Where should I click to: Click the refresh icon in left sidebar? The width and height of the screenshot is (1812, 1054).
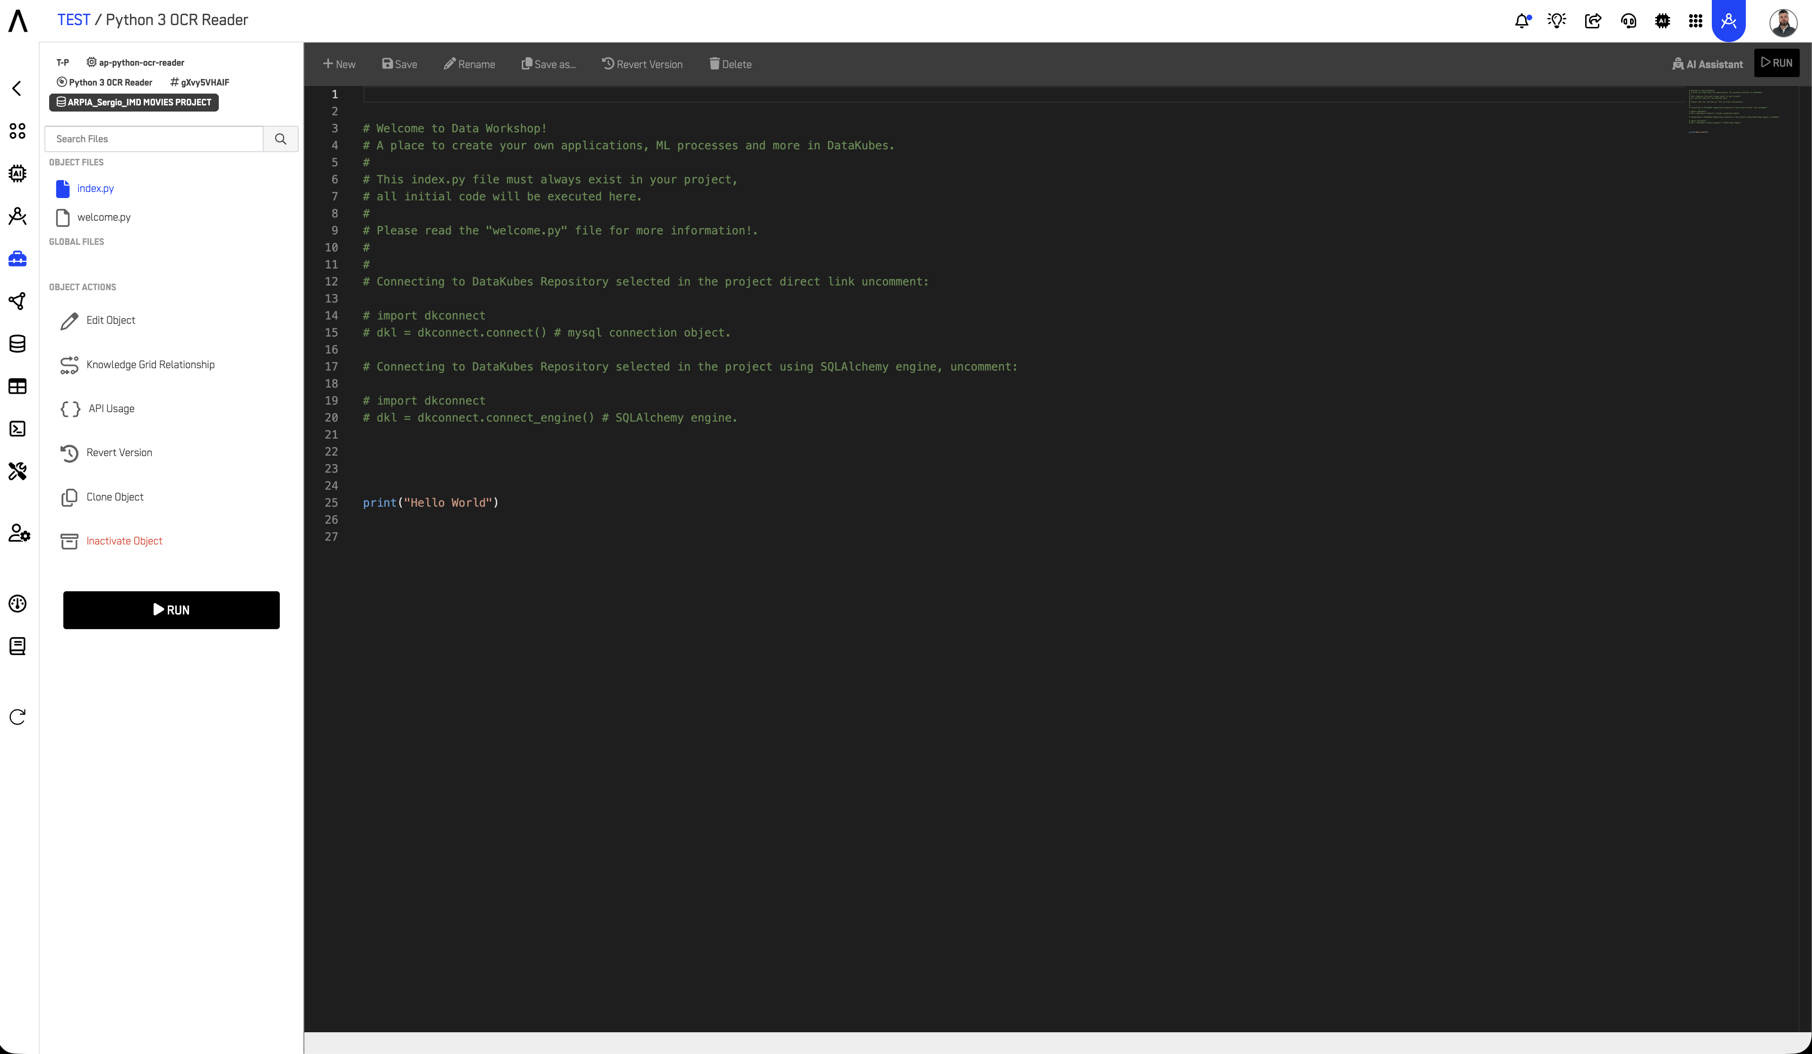coord(17,717)
